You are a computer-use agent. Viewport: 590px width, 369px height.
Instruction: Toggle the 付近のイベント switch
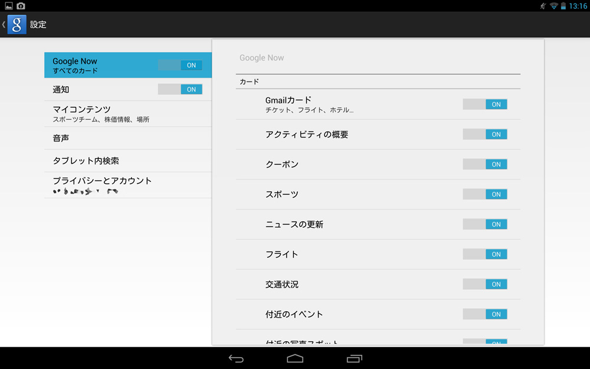(x=485, y=314)
